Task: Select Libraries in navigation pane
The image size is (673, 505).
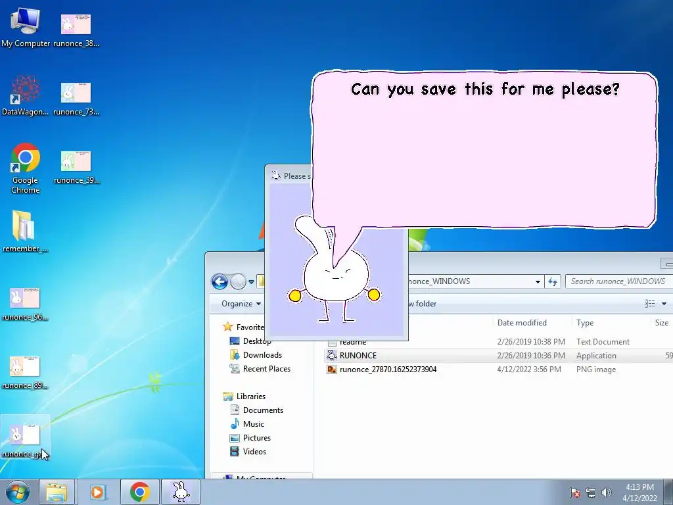Action: (244, 396)
